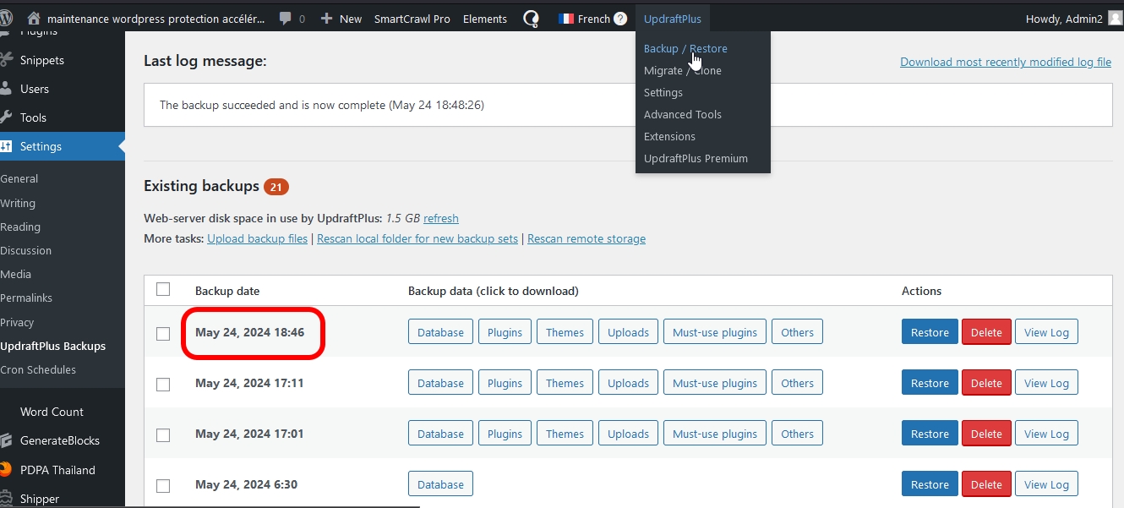The image size is (1124, 508).
Task: Click the WordPress logo icon
Action: [x=5, y=18]
